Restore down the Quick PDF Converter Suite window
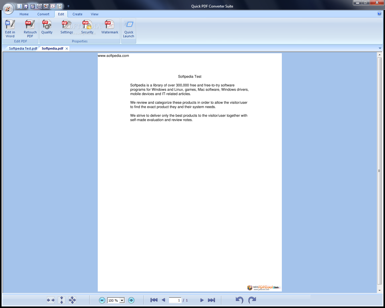Viewport: 385px width, 308px height. 365,3
